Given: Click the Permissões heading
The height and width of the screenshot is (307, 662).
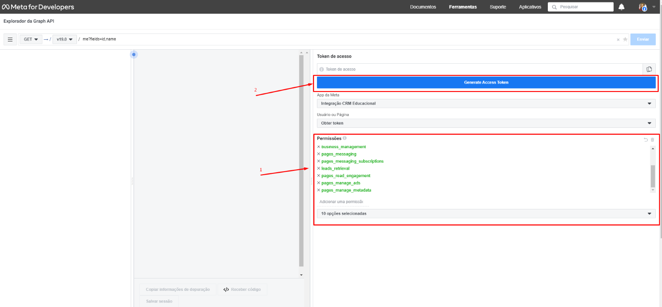Looking at the screenshot, I should [x=329, y=139].
